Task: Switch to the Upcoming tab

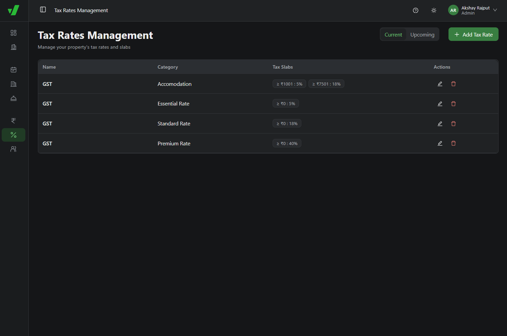Action: [x=422, y=34]
